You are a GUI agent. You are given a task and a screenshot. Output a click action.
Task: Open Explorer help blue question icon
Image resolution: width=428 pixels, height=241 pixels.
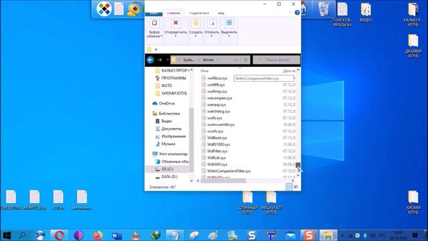click(x=297, y=13)
